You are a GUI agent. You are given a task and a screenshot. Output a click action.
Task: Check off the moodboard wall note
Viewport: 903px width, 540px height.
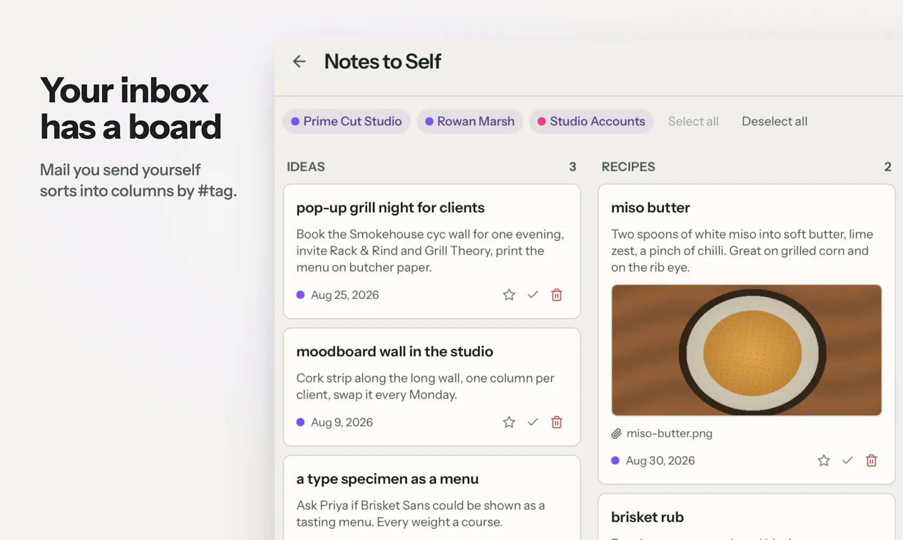pos(533,423)
